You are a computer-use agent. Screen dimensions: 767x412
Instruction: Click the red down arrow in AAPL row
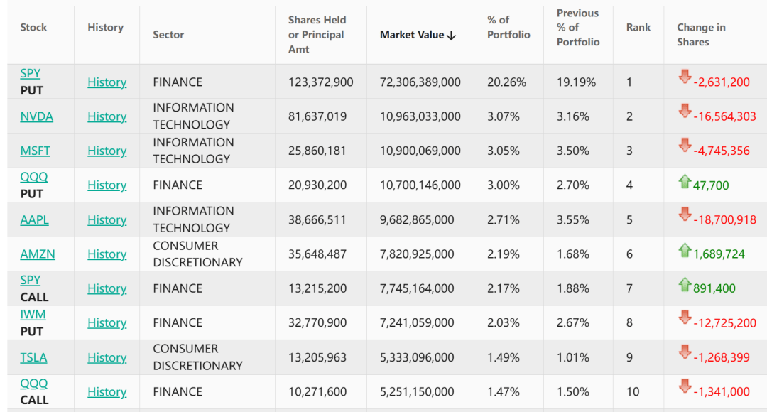685,214
